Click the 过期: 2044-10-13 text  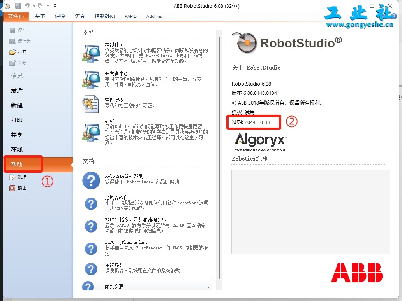[251, 122]
